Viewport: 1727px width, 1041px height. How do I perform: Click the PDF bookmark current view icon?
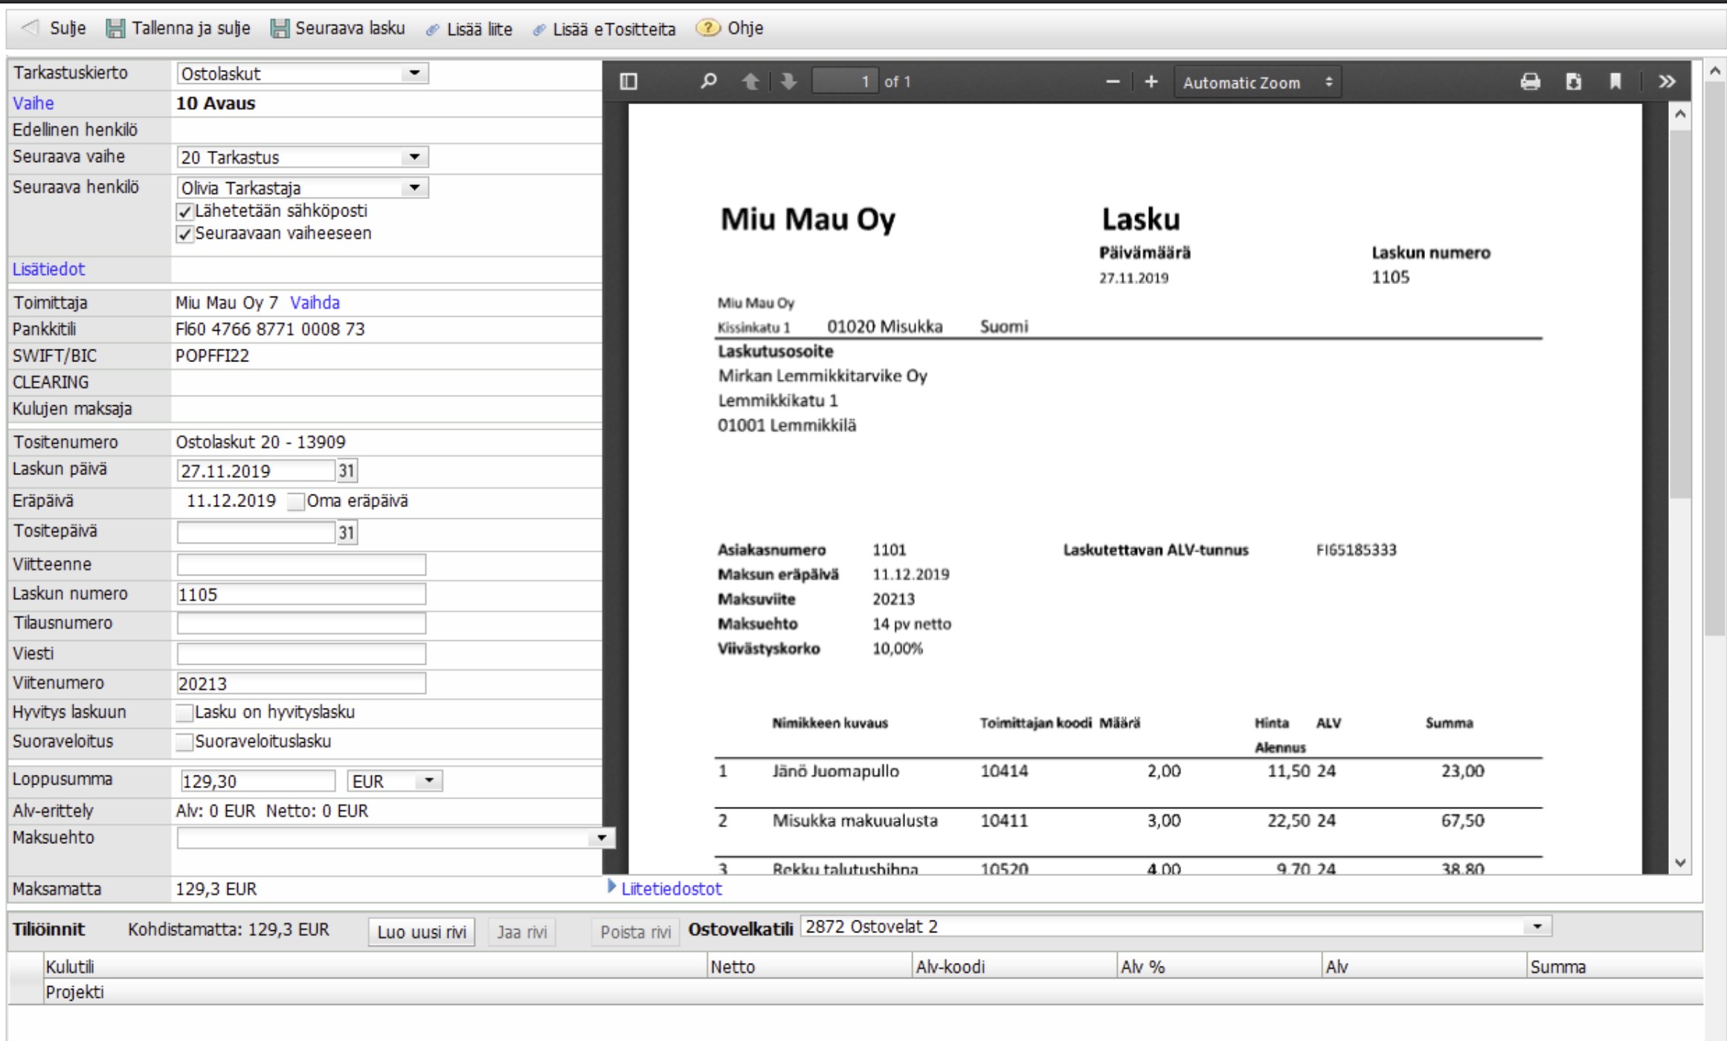tap(1615, 81)
